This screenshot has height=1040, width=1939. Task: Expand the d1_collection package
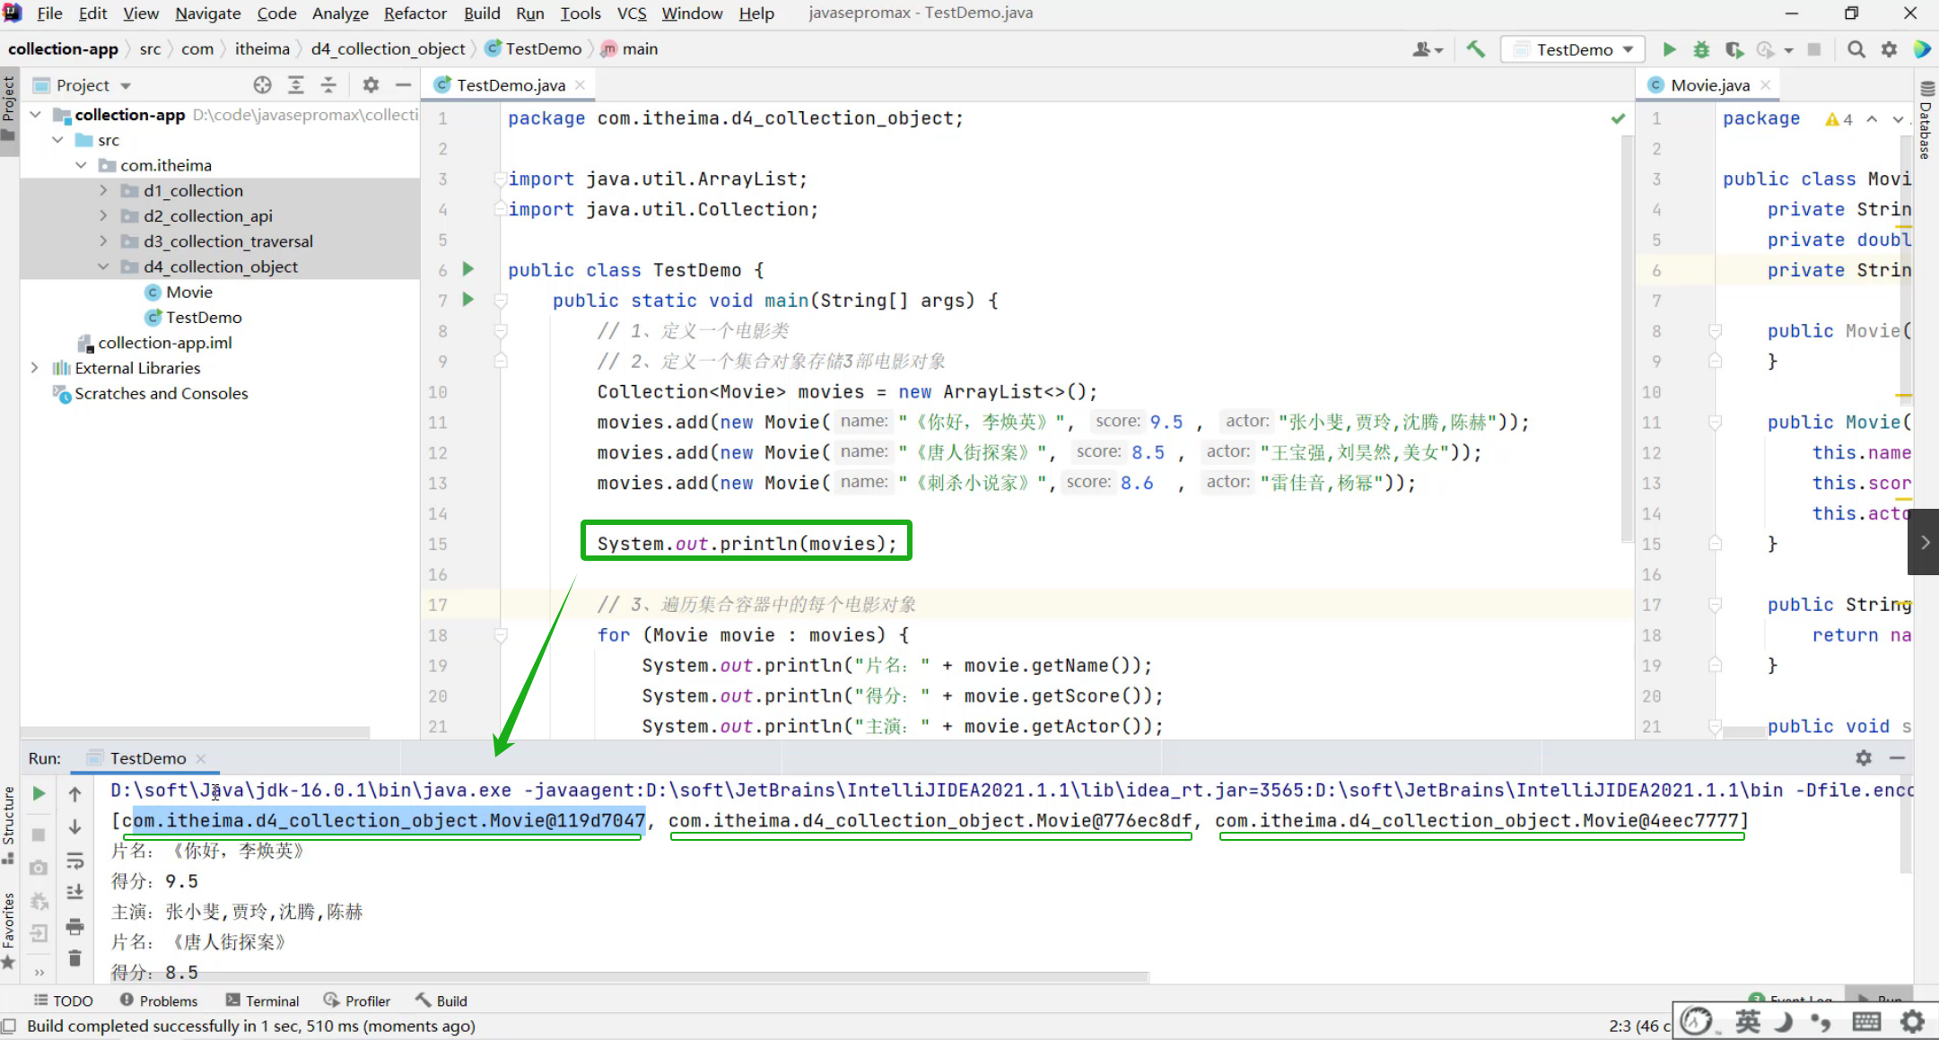103,190
